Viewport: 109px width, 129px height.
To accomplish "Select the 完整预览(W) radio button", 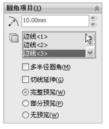I will coord(26,92).
